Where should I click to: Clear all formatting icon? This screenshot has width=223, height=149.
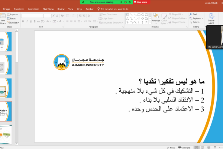click(x=62, y=16)
